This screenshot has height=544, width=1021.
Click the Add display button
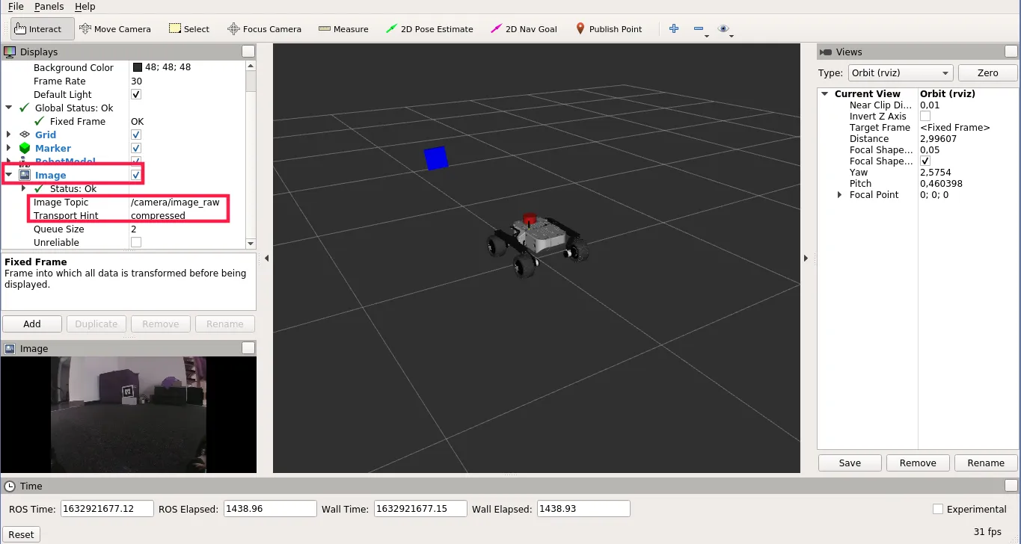point(31,324)
